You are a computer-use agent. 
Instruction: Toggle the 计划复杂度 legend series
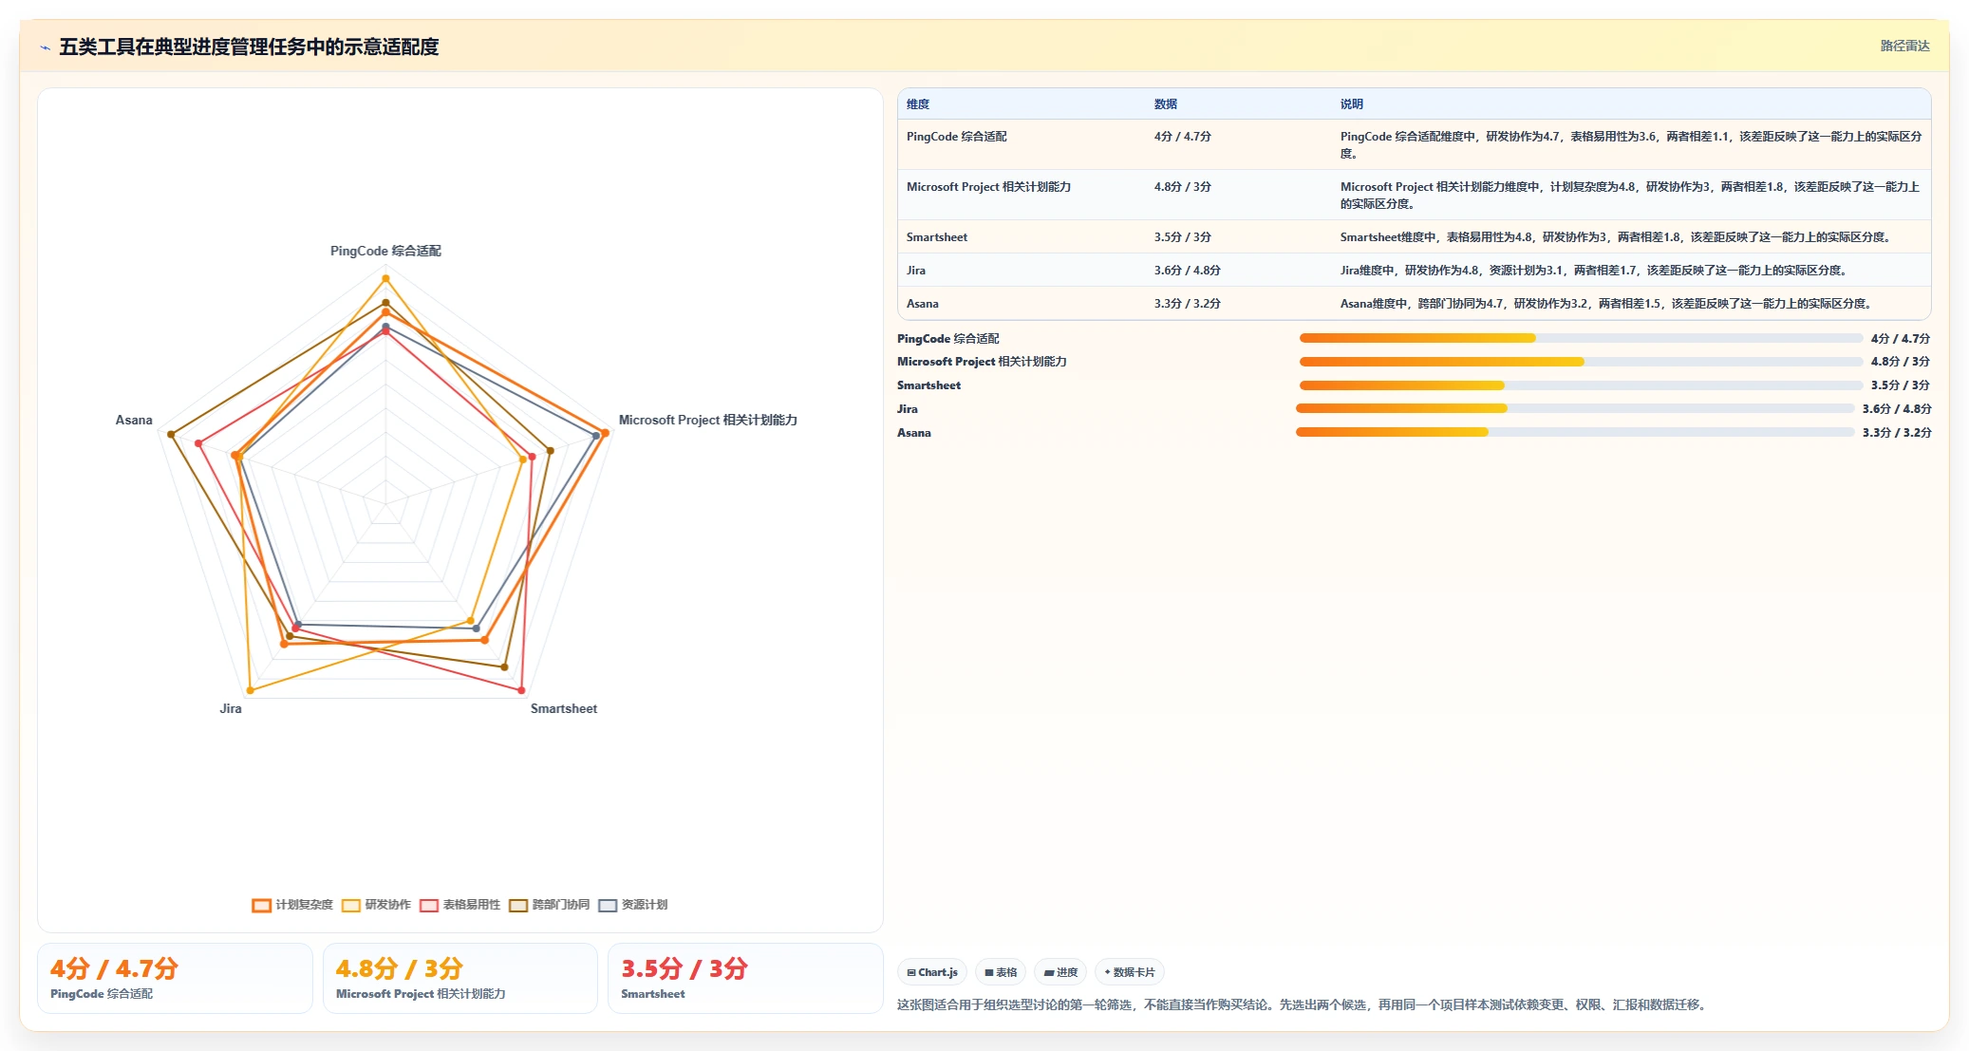tap(292, 905)
